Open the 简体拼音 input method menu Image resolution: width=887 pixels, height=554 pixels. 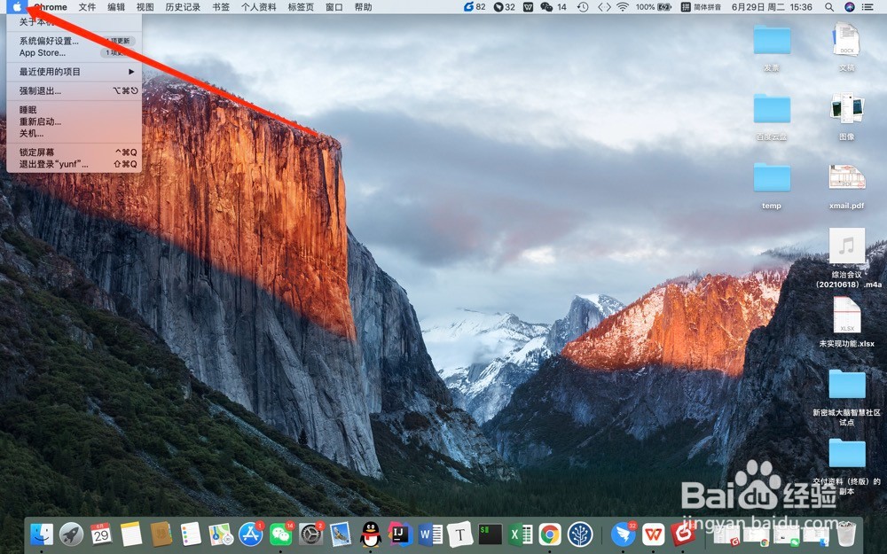702,7
